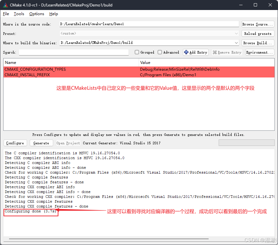Expand the build binaries path dropdown

[x=236, y=43]
